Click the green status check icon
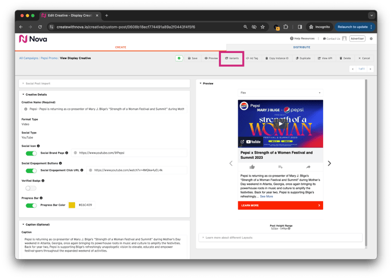The width and height of the screenshot is (392, 279). coord(179,58)
